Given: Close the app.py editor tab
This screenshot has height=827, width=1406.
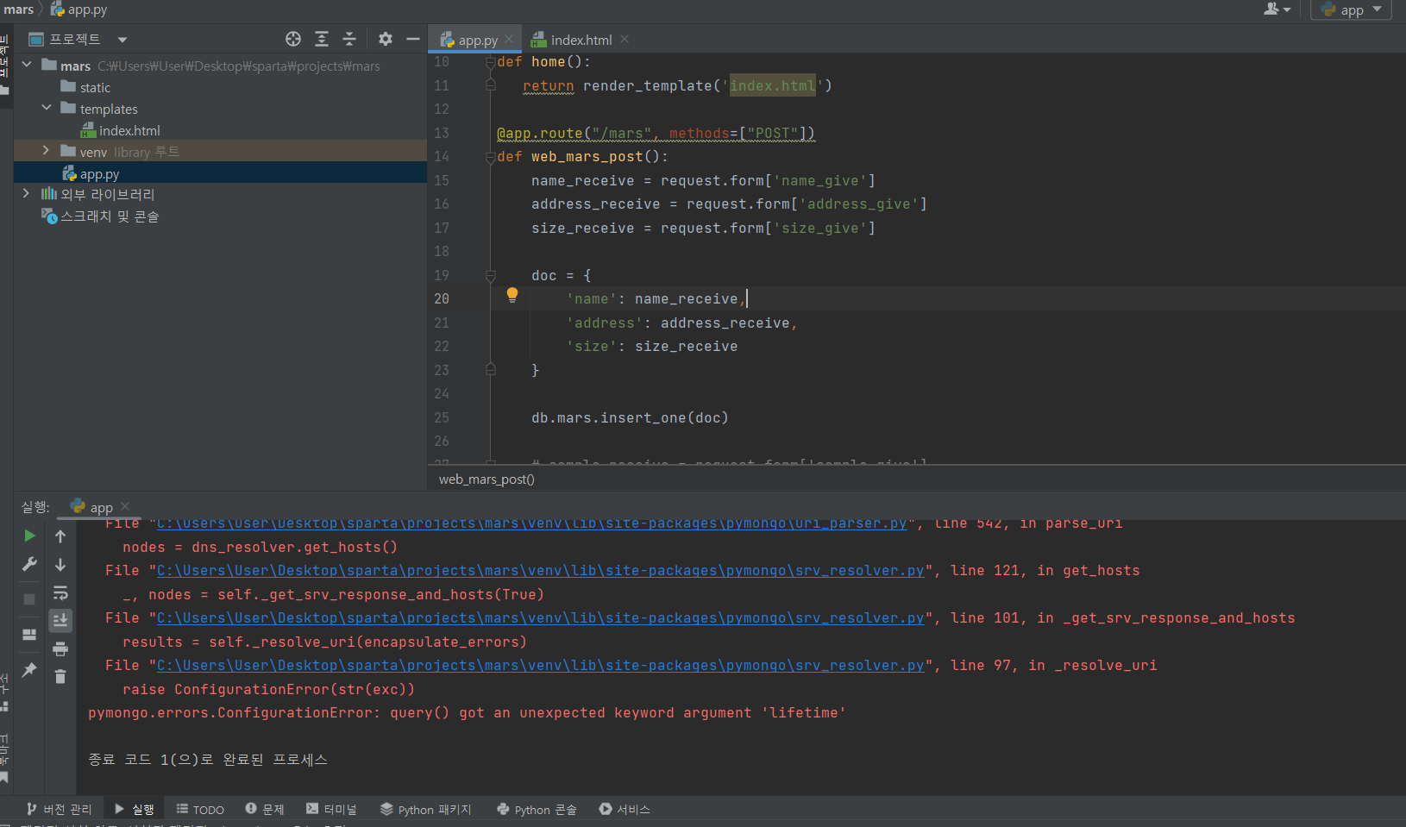Looking at the screenshot, I should pyautogui.click(x=509, y=39).
